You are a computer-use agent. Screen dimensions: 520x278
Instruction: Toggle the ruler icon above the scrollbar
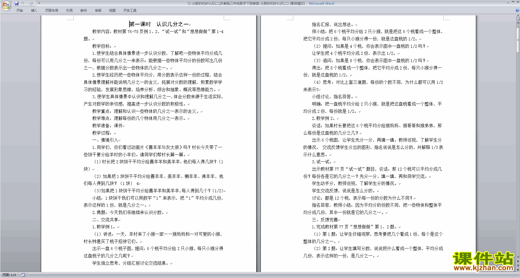point(518,18)
